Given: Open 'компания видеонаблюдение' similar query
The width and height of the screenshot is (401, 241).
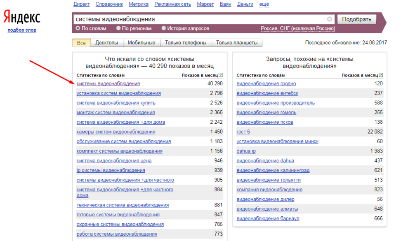Looking at the screenshot, I should pyautogui.click(x=269, y=190).
